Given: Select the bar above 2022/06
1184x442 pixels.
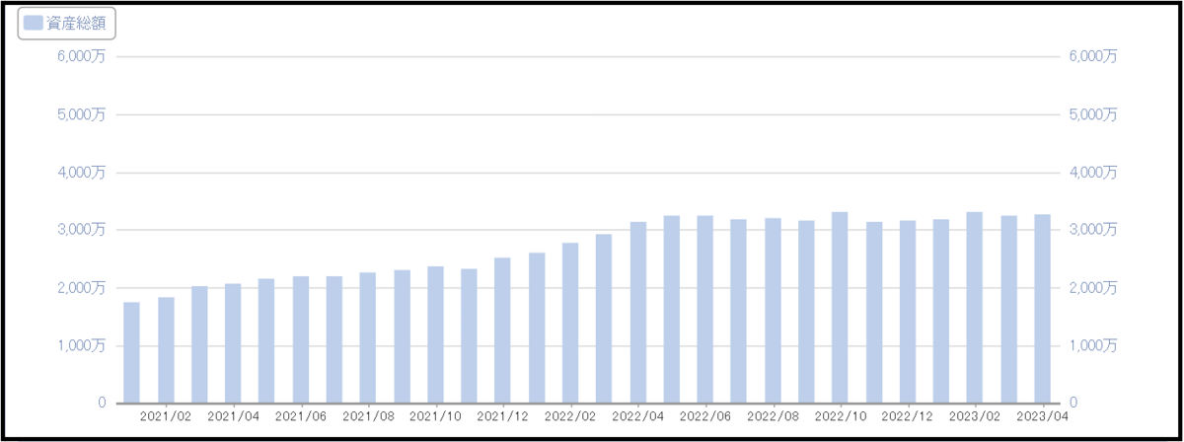Looking at the screenshot, I should (705, 309).
